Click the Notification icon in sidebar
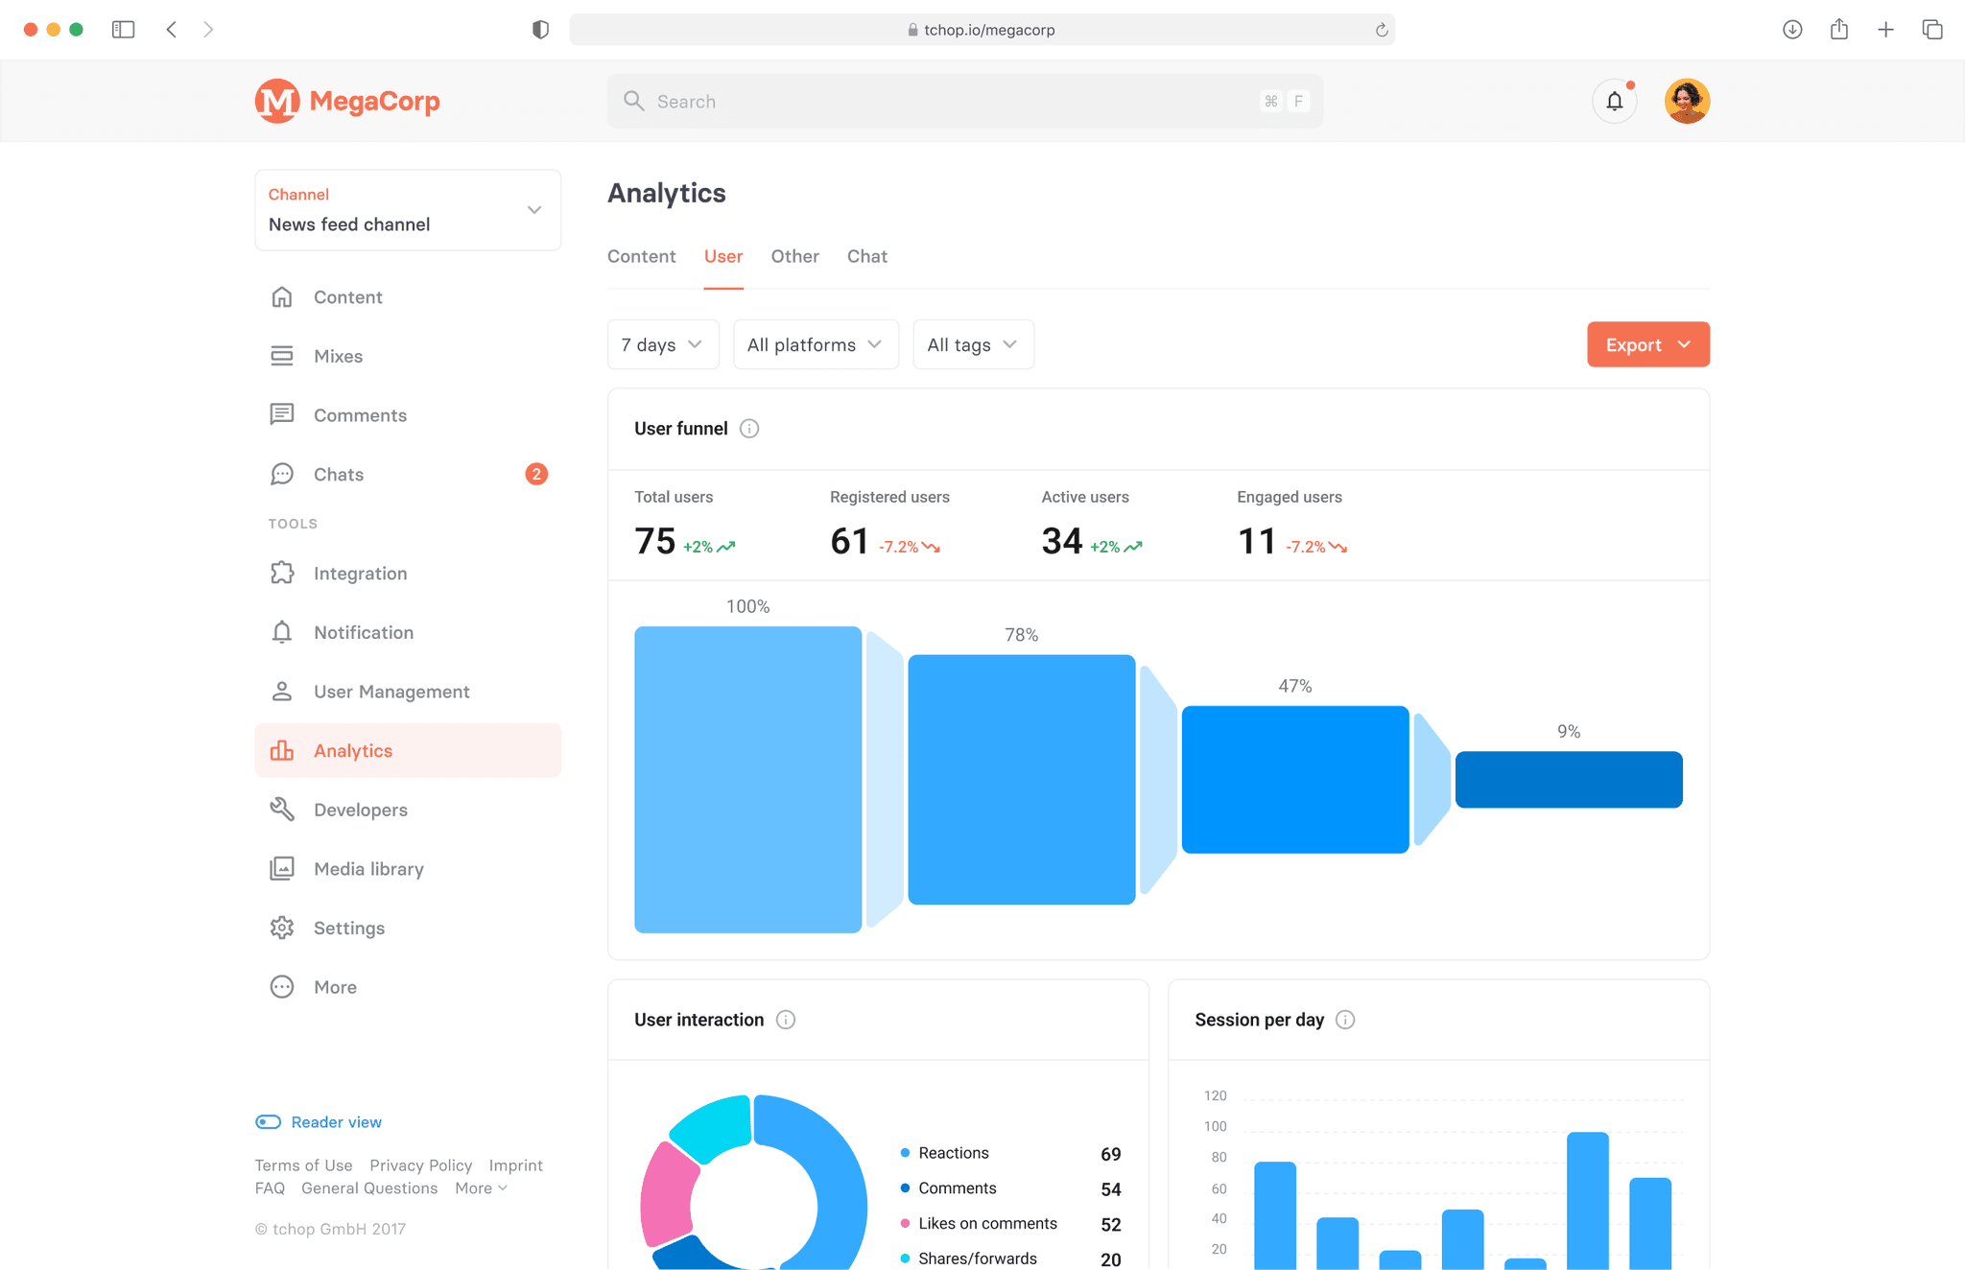The image size is (1965, 1270). coord(282,631)
